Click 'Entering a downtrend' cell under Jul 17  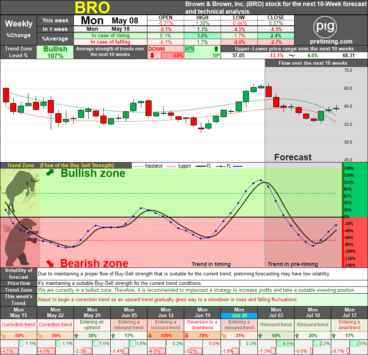[349, 325]
